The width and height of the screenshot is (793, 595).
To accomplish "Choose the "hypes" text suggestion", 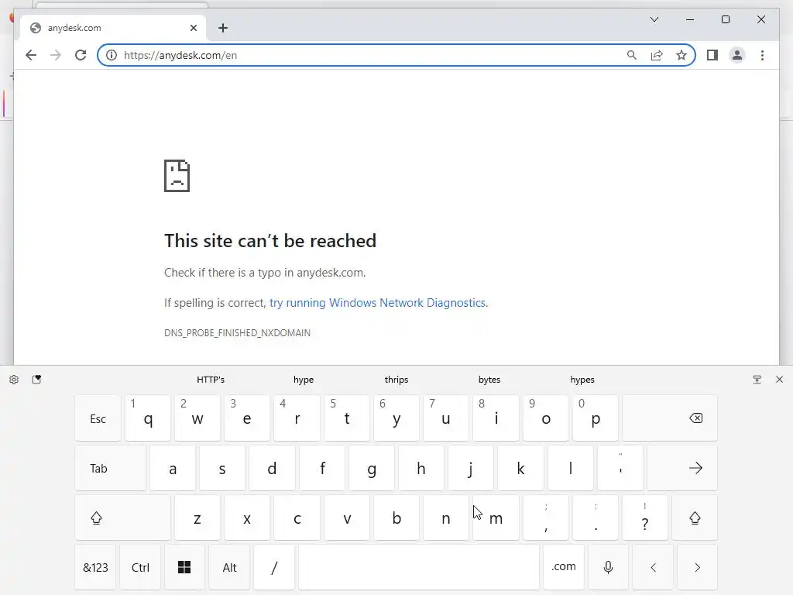I will coord(582,380).
